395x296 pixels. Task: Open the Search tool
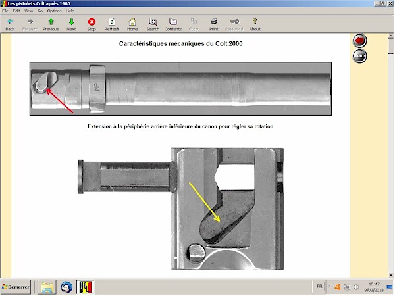[153, 24]
